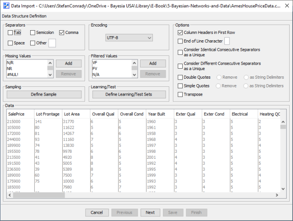Click Remove button for Filtered Values
The height and width of the screenshot is (221, 293).
point(153,74)
